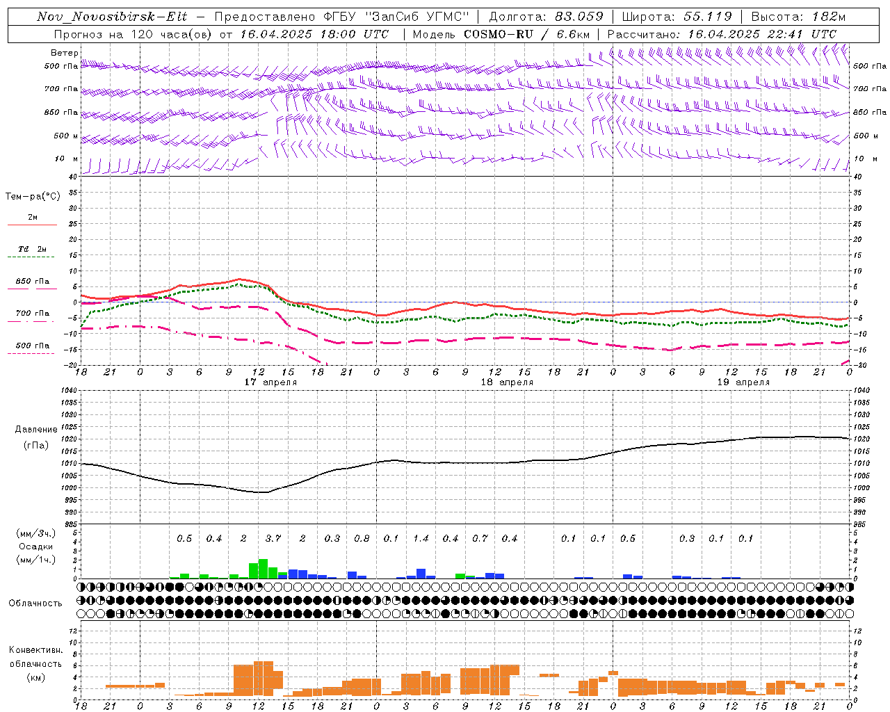Click the 0.8 precipitation total value

click(x=362, y=538)
